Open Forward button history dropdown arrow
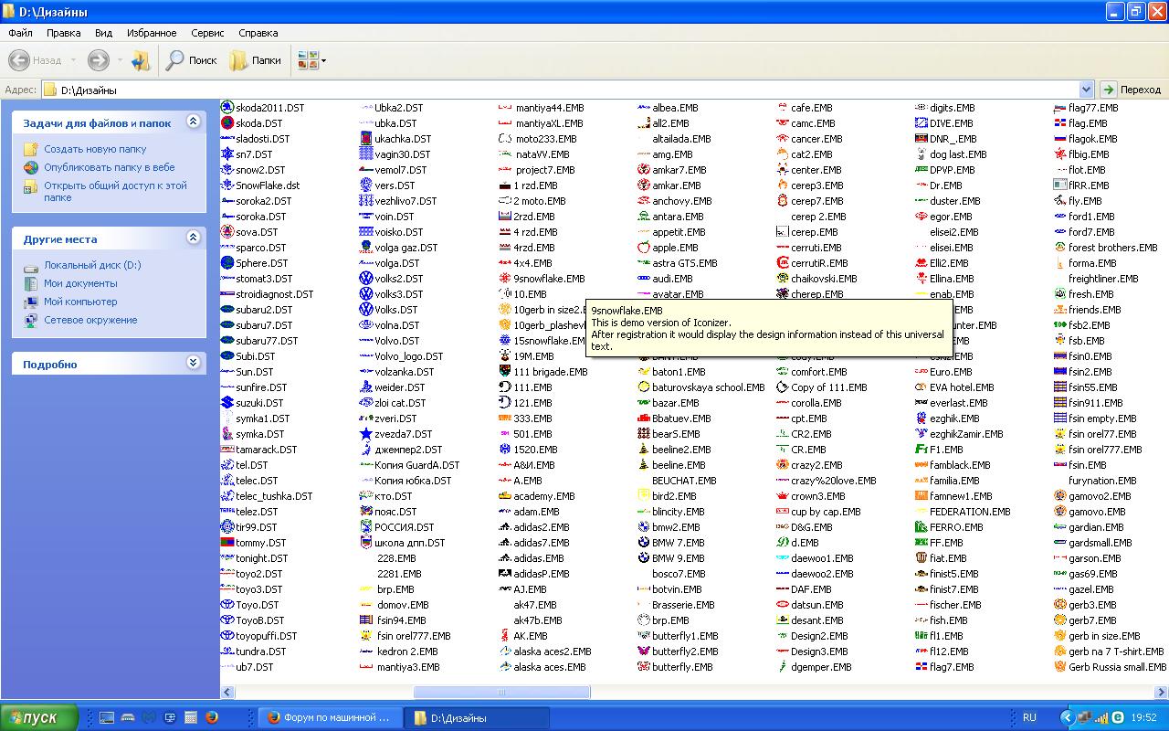Screen dimensions: 1169x731 [120, 61]
